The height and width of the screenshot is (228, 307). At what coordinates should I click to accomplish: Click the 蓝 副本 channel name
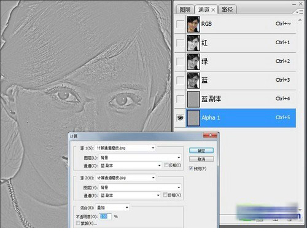coord(211,99)
